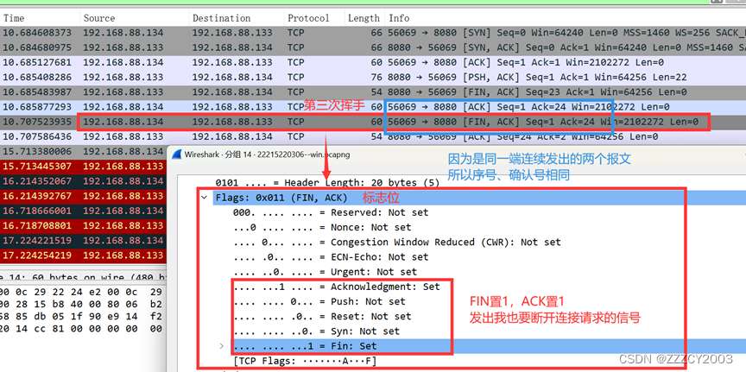Click the Source column header

click(99, 18)
